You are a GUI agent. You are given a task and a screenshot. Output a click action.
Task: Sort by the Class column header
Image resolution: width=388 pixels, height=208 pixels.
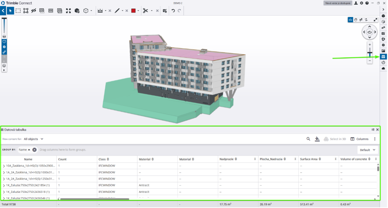(102, 159)
